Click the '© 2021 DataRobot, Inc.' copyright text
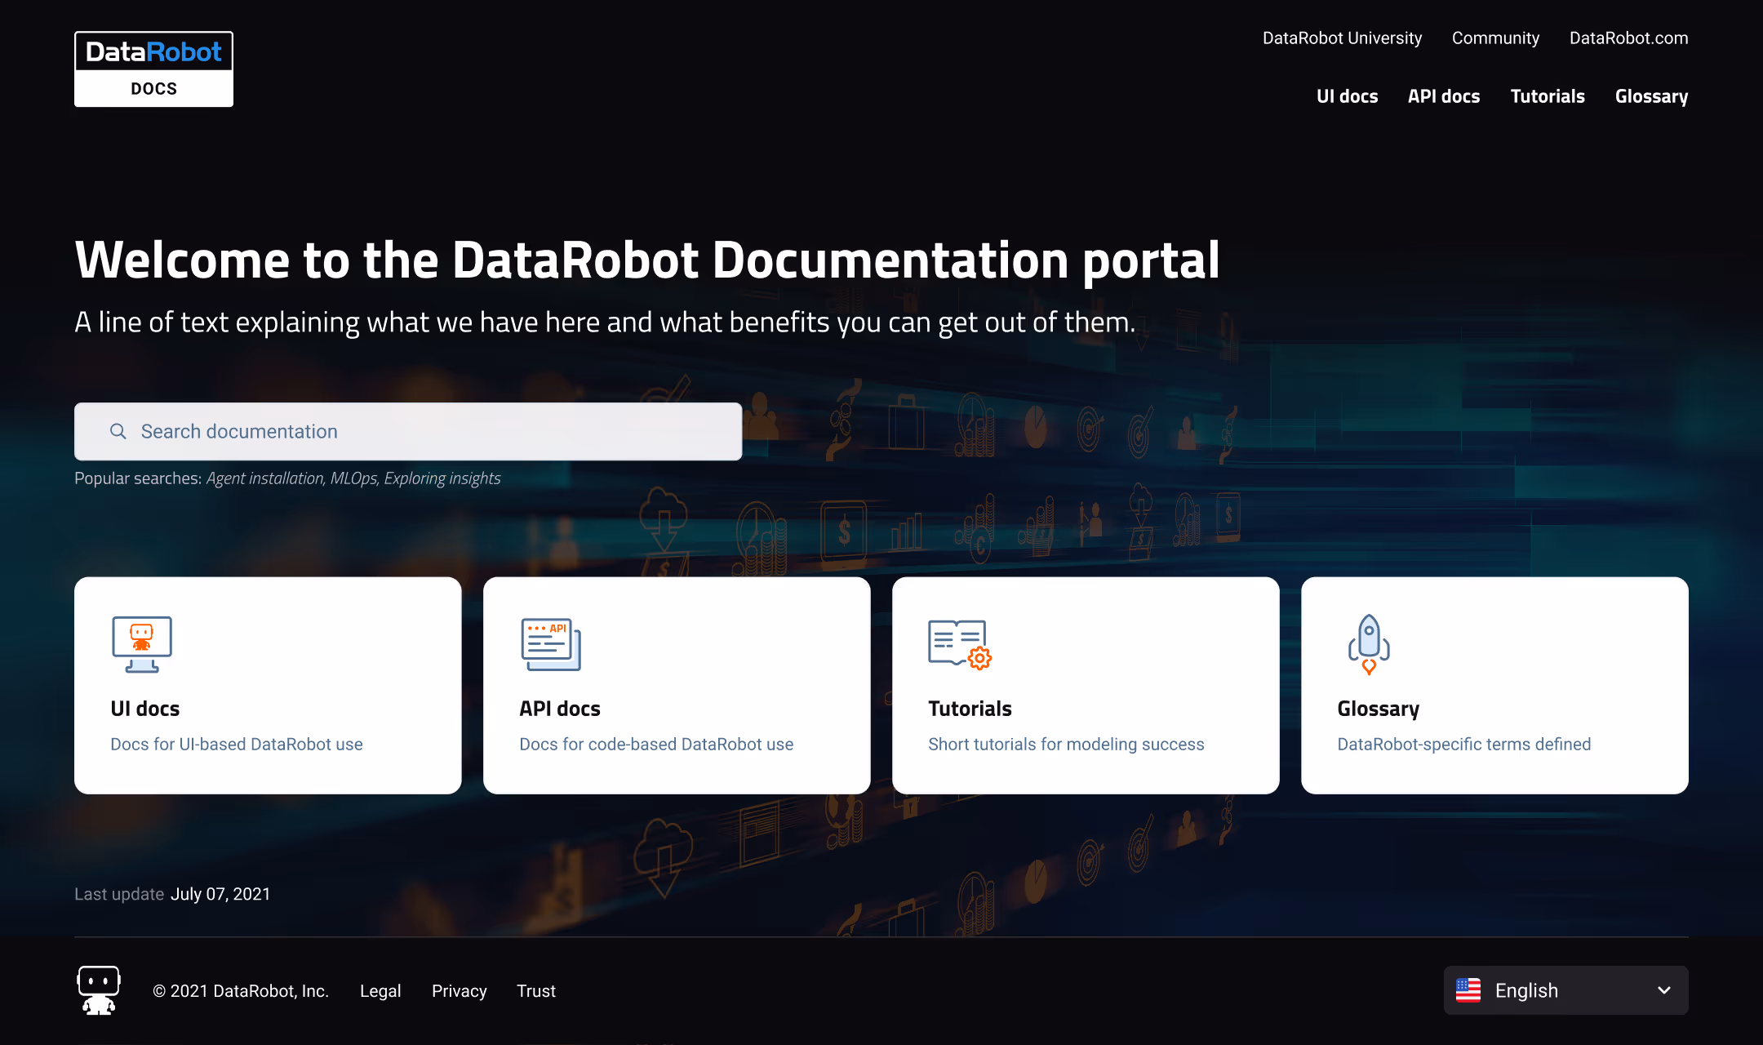 [241, 991]
